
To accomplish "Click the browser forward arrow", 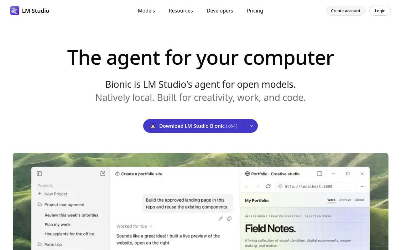I will [258, 186].
